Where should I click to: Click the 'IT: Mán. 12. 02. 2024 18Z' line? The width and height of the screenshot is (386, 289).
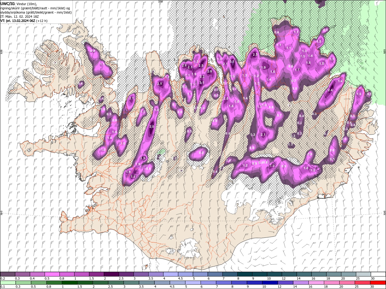(x=19, y=17)
